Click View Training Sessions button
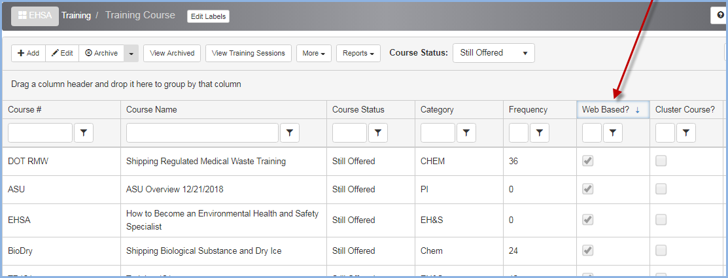 click(249, 54)
